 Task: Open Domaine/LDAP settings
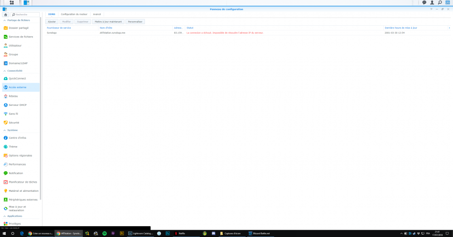pos(21,63)
